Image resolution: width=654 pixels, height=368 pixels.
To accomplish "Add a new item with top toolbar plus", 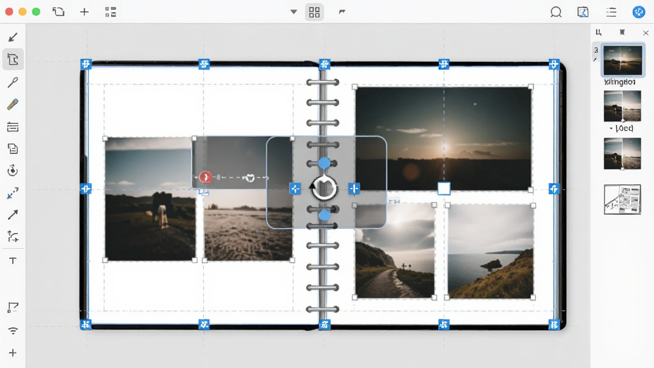I will 84,11.
